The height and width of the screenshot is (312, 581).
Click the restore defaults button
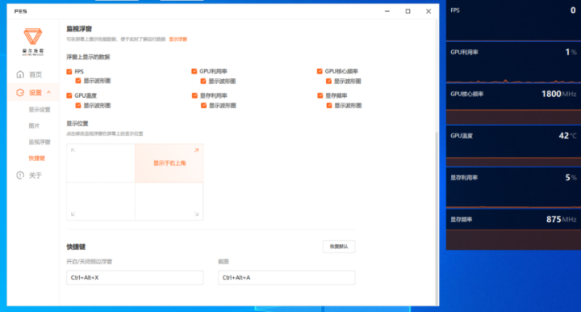click(339, 247)
